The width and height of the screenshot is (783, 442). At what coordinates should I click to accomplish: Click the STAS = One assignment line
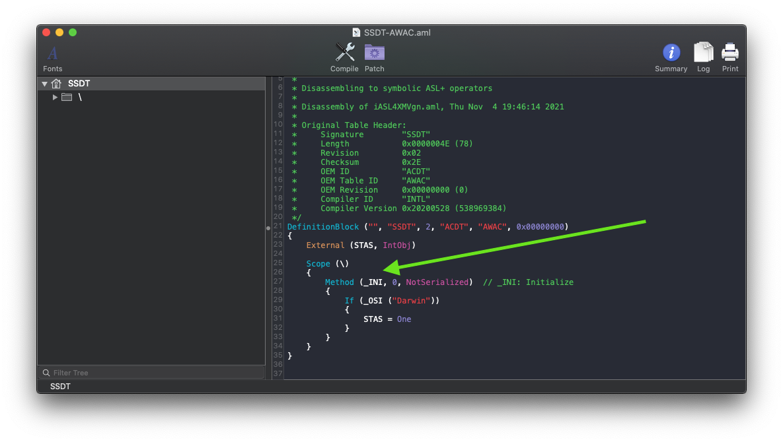[387, 319]
